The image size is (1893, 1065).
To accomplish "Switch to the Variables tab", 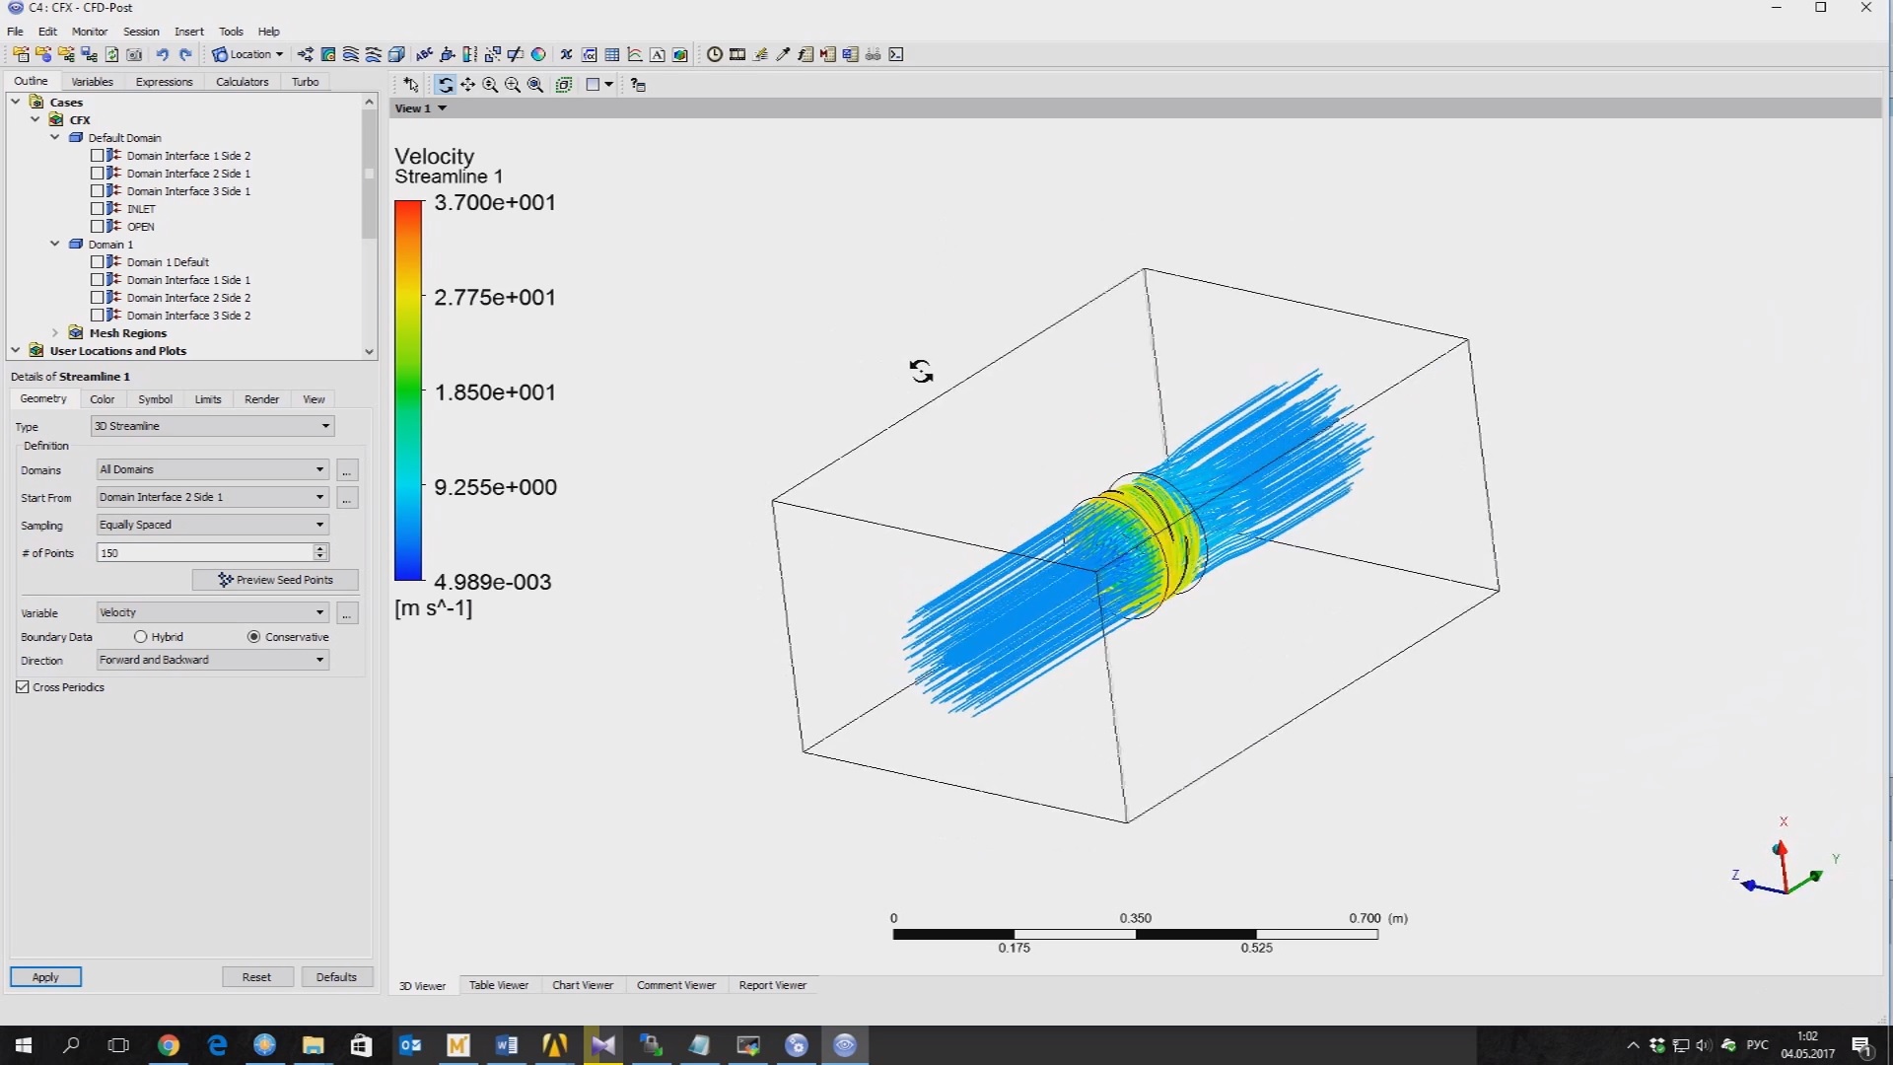I will [93, 82].
